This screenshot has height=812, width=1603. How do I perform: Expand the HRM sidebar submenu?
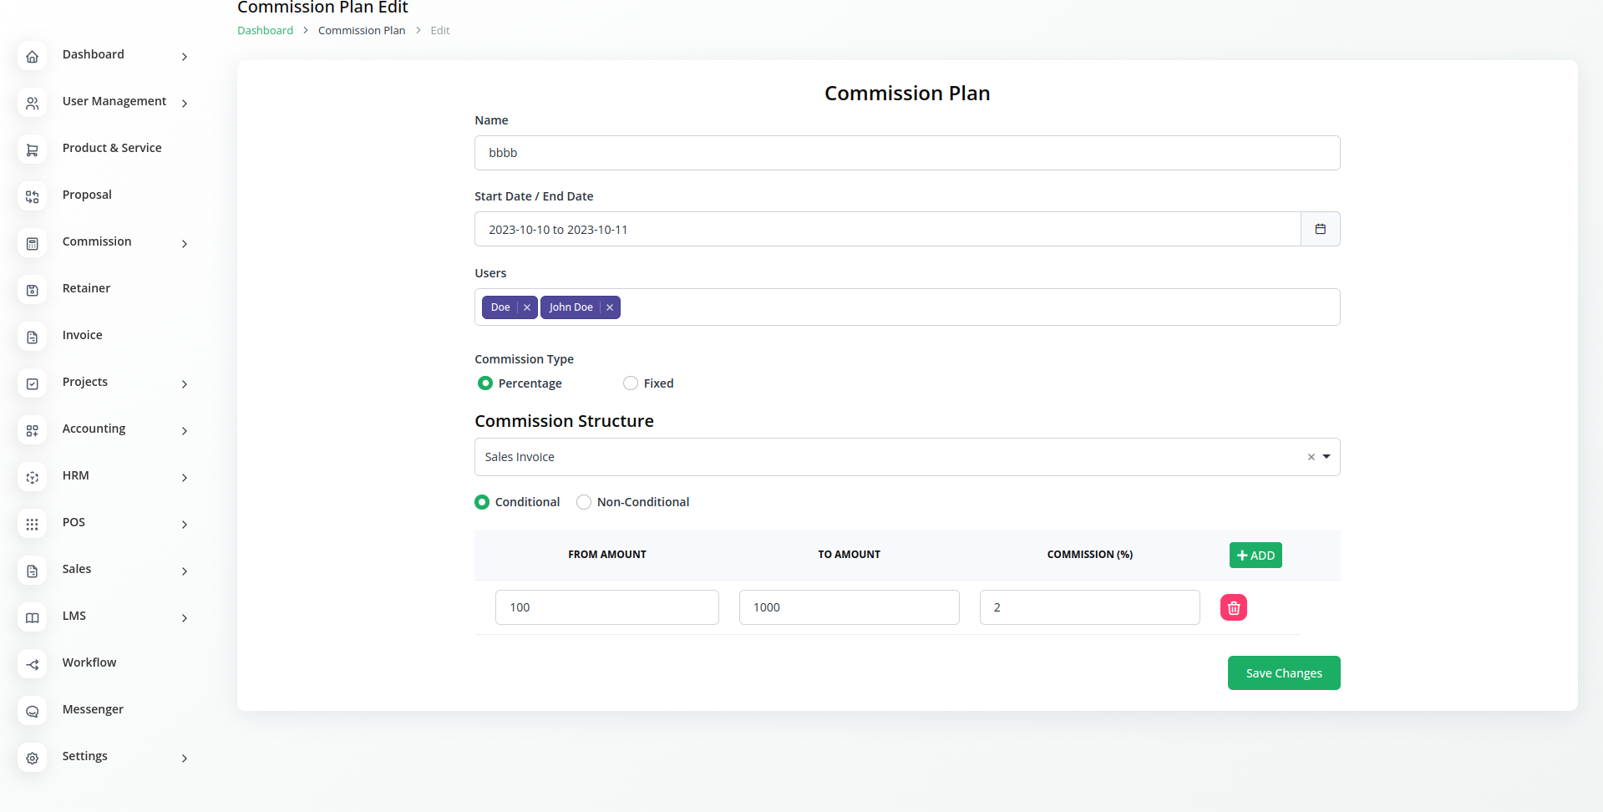pos(185,478)
